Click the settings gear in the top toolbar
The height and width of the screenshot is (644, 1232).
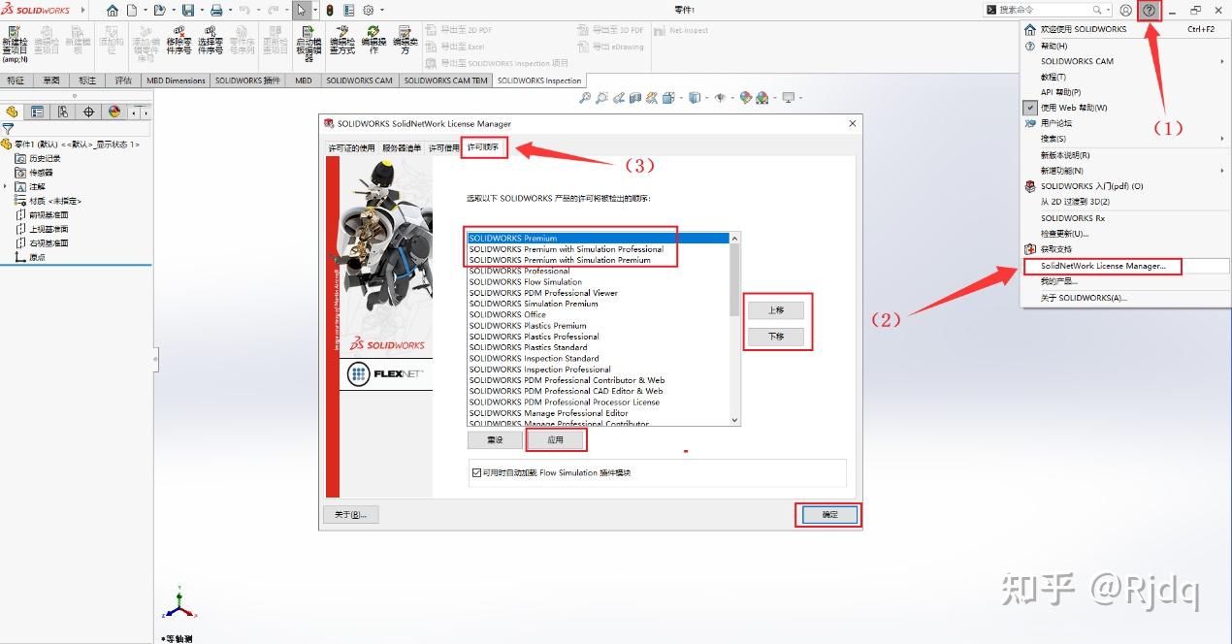tap(369, 10)
